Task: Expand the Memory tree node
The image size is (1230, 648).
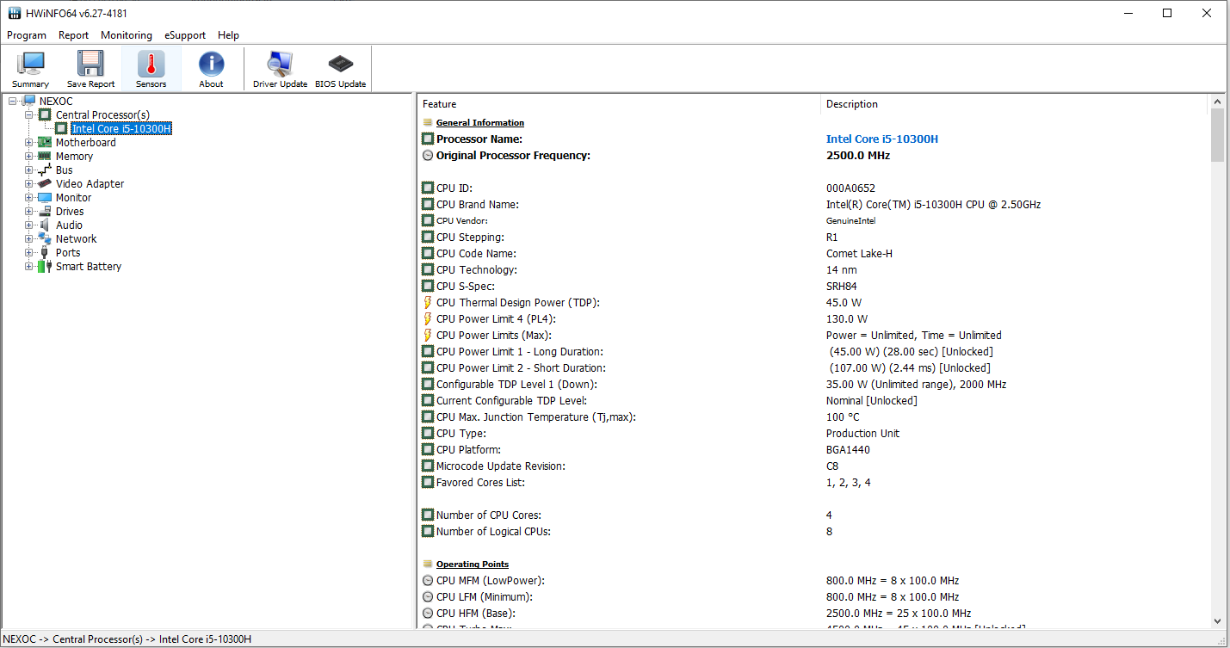Action: click(28, 157)
